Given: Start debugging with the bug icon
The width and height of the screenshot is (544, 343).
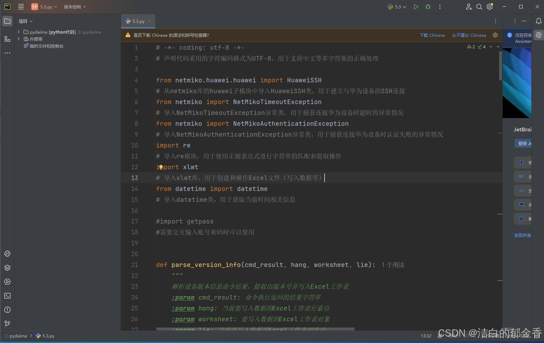Looking at the screenshot, I should [428, 7].
